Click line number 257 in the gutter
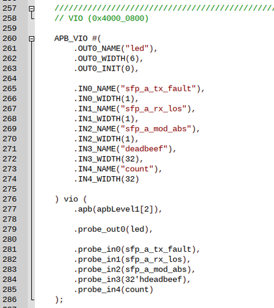274x308 pixels. 10,8
